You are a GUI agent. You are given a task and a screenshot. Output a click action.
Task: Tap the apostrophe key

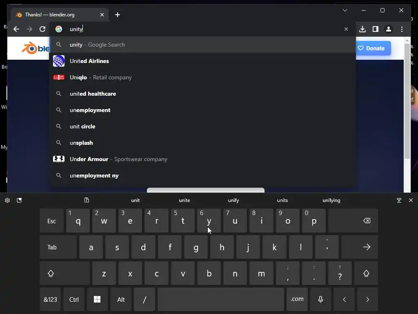(x=327, y=247)
